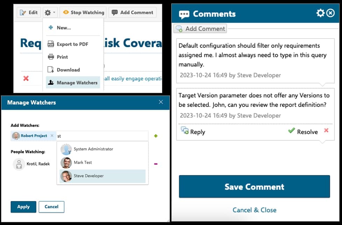This screenshot has height=225, width=342.
Task: Close the Comments panel with X icon
Action: 330,13
